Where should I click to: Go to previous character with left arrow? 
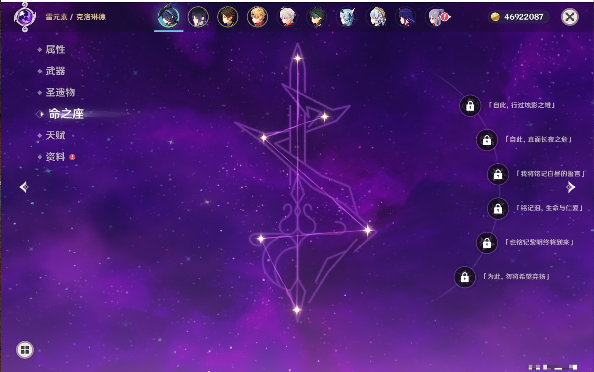pyautogui.click(x=24, y=187)
